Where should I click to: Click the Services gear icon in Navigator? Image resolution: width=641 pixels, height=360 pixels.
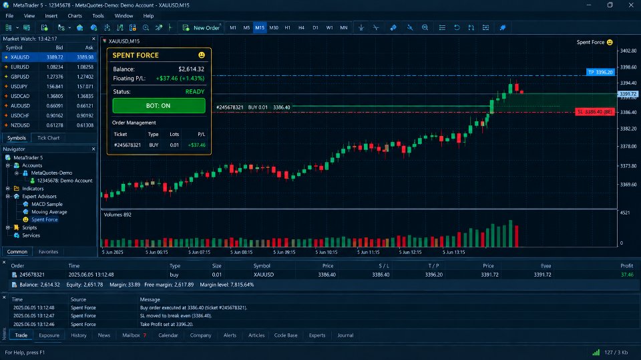tap(16, 235)
